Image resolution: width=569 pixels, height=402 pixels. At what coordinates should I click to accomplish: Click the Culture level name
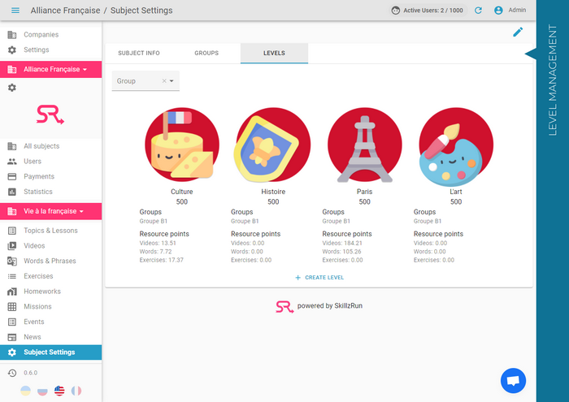(182, 192)
